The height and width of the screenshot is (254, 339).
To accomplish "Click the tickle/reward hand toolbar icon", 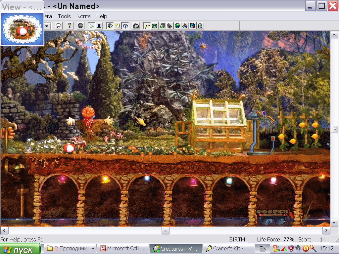I will pos(110,26).
